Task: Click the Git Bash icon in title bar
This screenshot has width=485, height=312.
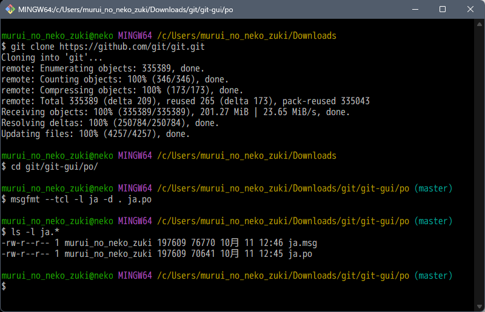Action: [x=10, y=9]
